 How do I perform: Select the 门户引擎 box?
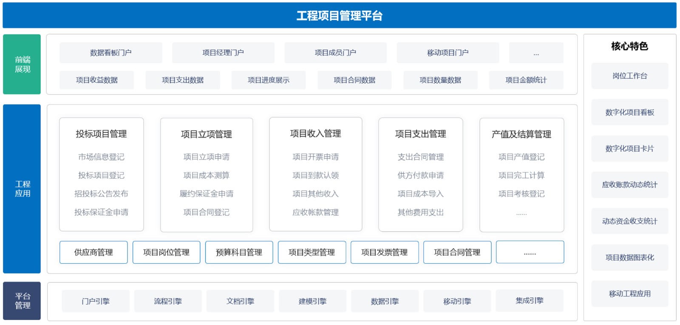96,301
